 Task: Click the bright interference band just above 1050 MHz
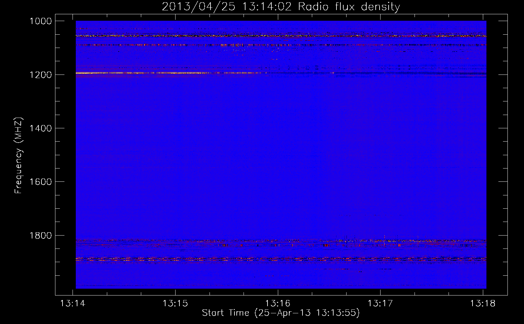(281, 36)
